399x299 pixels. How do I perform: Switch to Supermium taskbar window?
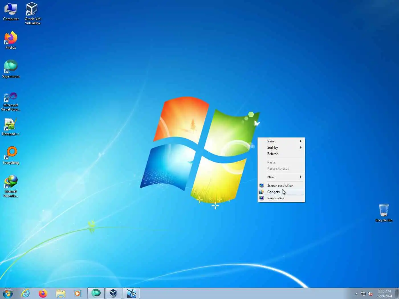(x=96, y=293)
